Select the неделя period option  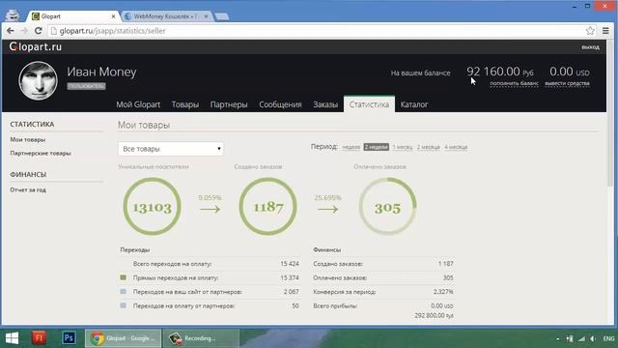[x=351, y=147]
